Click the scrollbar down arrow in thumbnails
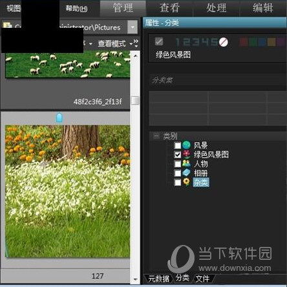Viewport: 287px width, 287px height. 135,279
